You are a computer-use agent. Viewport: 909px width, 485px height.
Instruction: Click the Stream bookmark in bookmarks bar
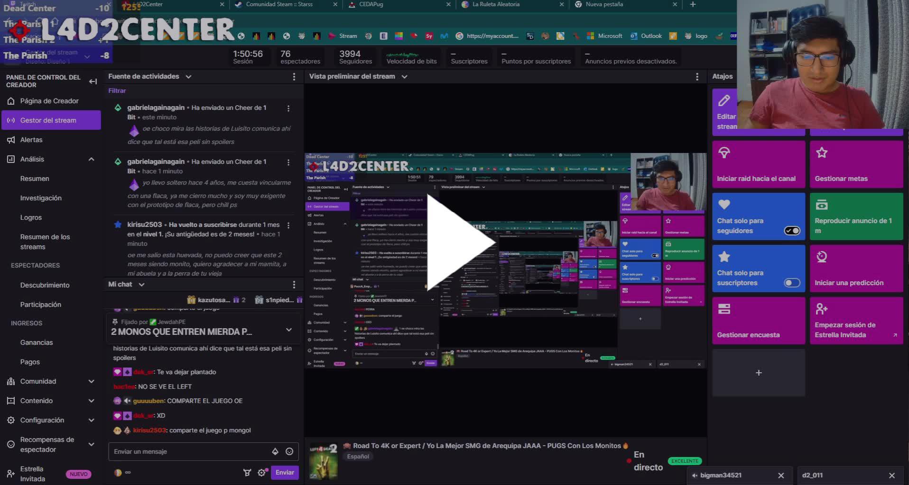pos(348,36)
